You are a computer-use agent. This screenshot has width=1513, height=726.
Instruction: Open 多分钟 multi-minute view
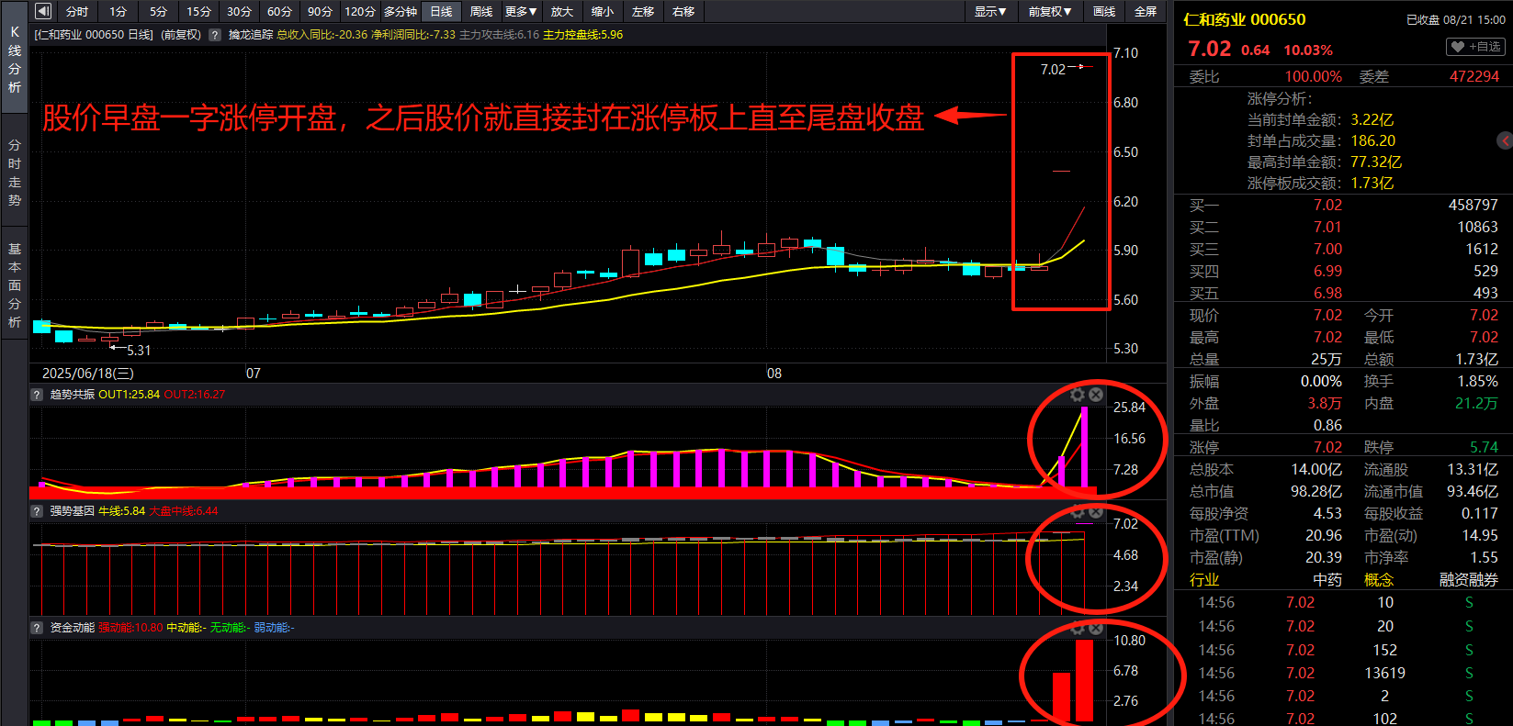click(x=401, y=11)
